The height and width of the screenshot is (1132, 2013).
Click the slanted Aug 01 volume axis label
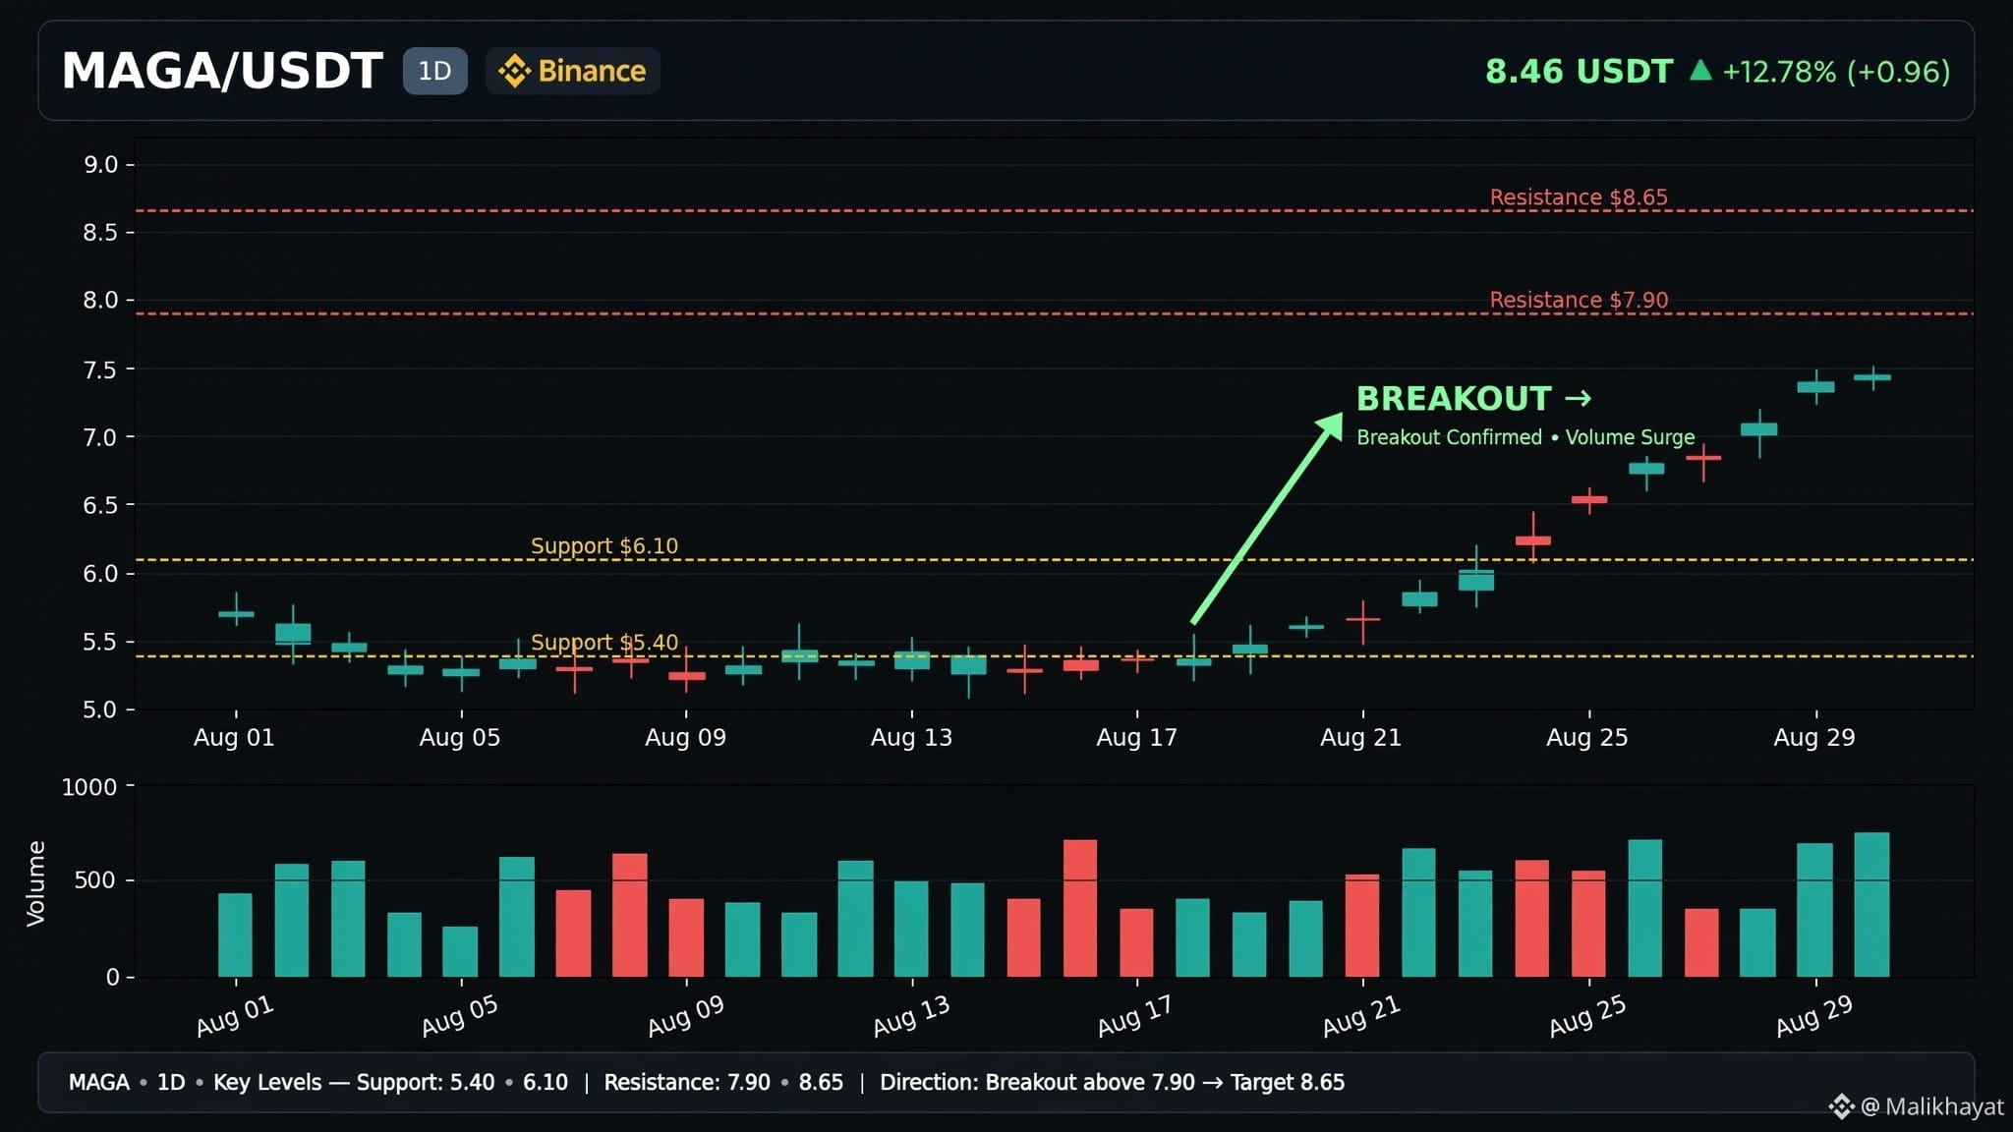pyautogui.click(x=235, y=1015)
